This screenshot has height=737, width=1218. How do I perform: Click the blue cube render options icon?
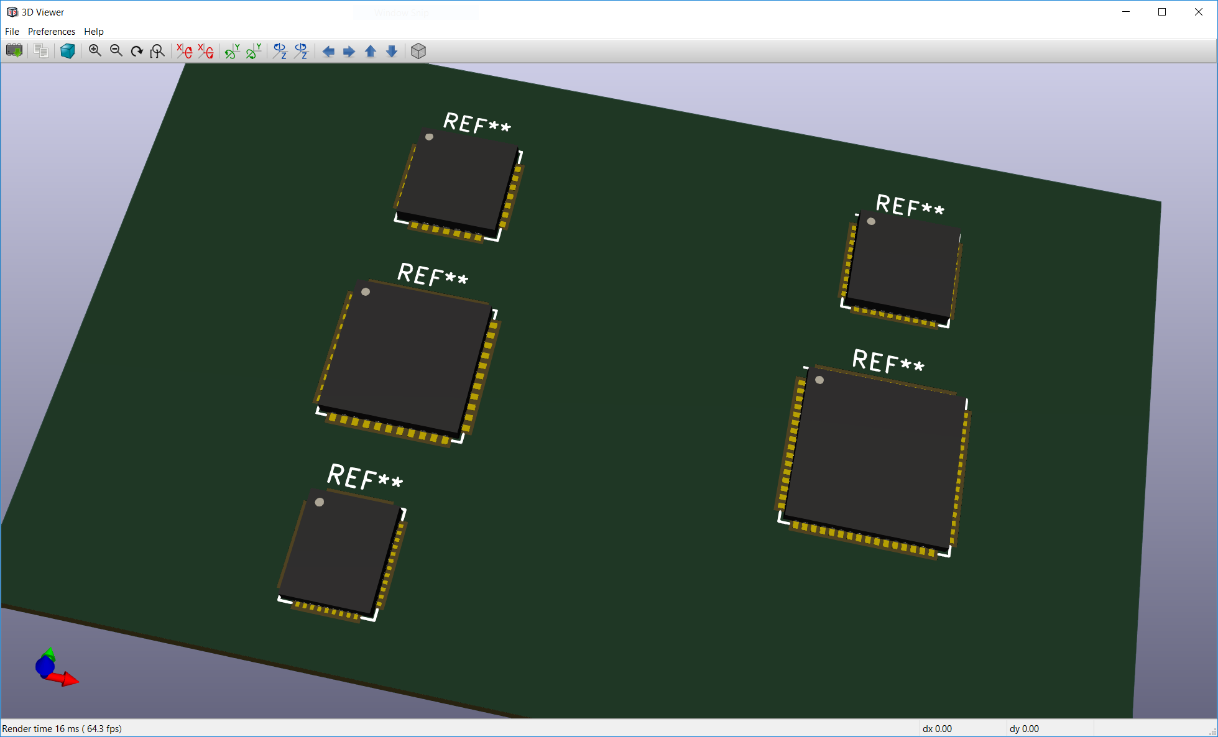68,51
